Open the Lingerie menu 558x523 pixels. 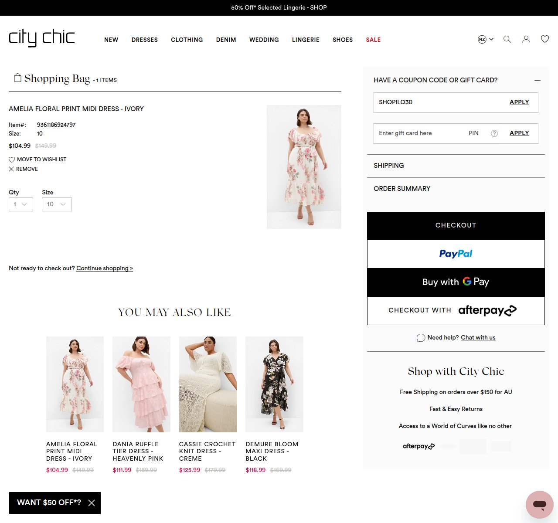(x=306, y=40)
